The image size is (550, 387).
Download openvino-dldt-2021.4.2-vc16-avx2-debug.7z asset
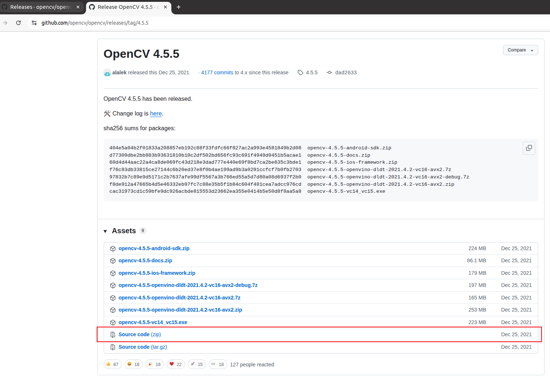coord(188,285)
